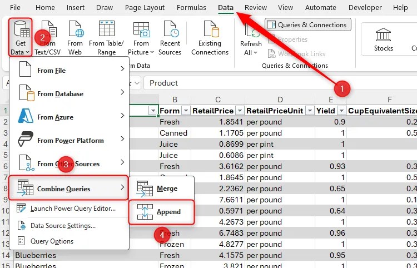Click the Launch Power Query Editor icon
The image size is (417, 268).
click(21, 208)
